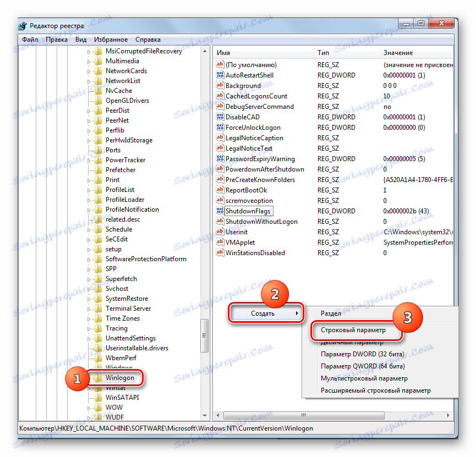Image resolution: width=476 pixels, height=457 pixels.
Task: Choose Расширяемый строковый параметр
Action: (375, 390)
